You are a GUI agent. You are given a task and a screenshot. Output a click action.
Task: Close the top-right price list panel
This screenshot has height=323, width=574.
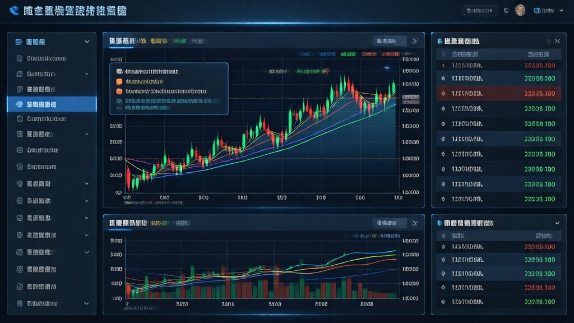click(557, 41)
